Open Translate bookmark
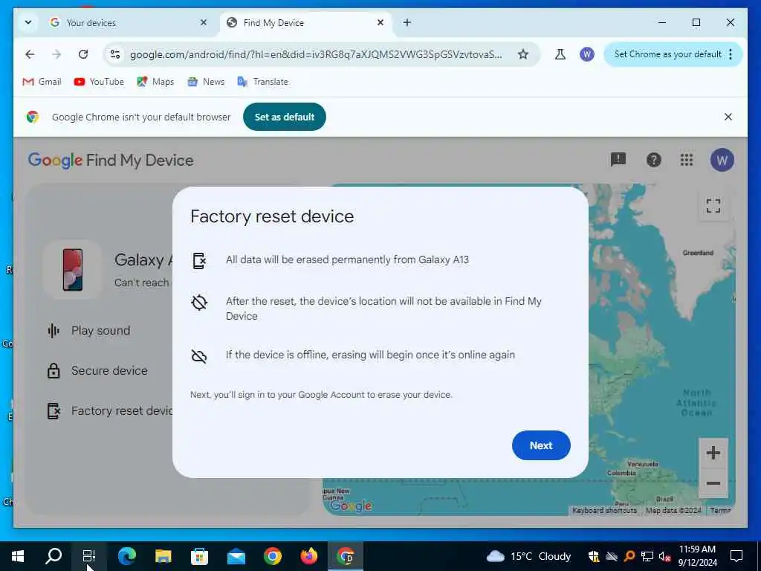Screen dimensions: 761x571 pyautogui.click(x=262, y=82)
